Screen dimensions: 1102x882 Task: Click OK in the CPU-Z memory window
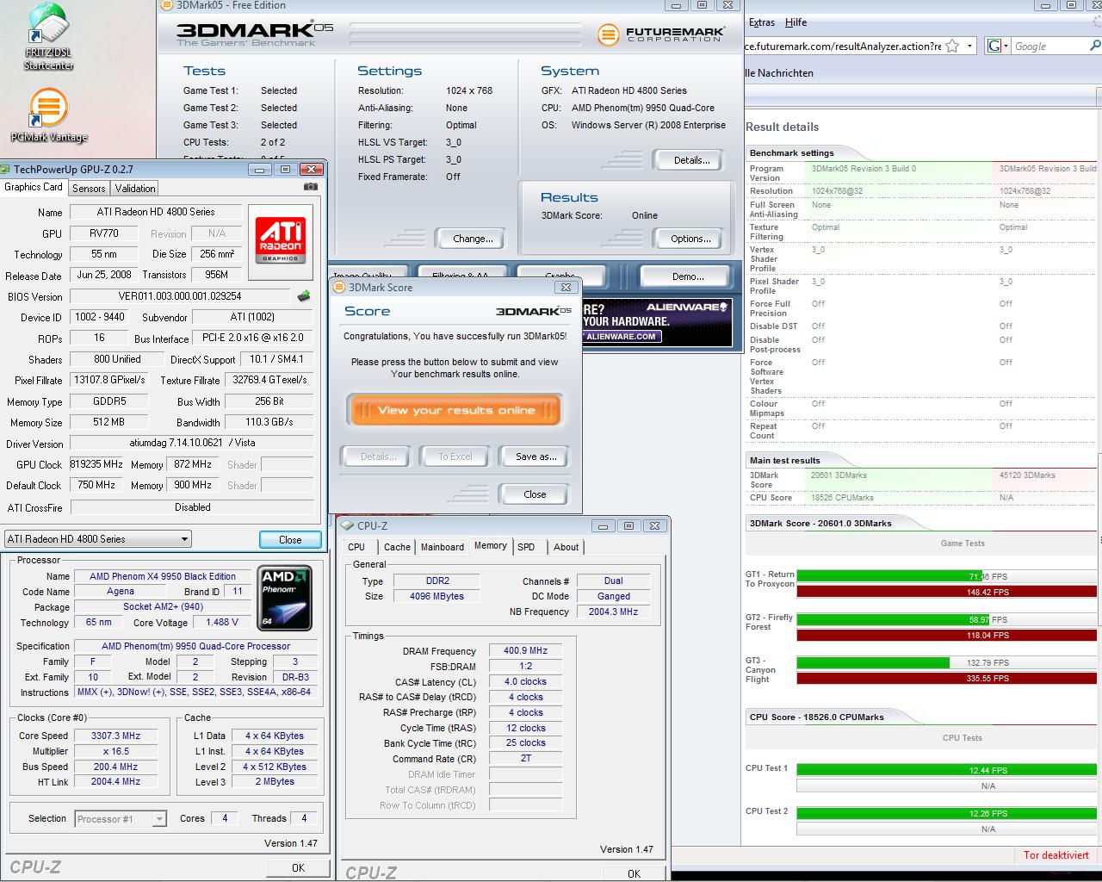tap(634, 873)
